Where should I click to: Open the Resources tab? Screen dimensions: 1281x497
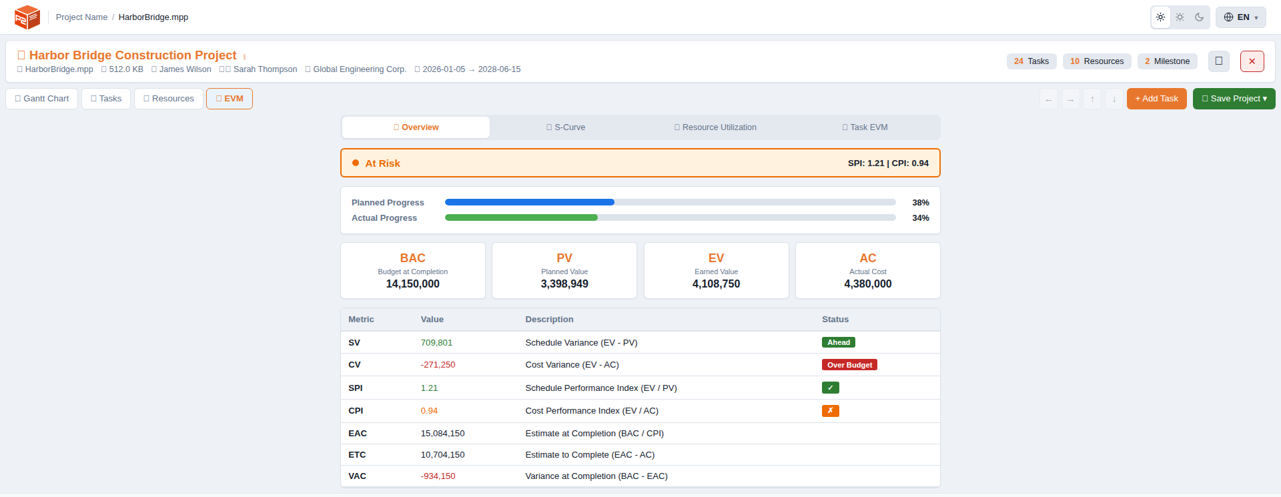(x=169, y=99)
